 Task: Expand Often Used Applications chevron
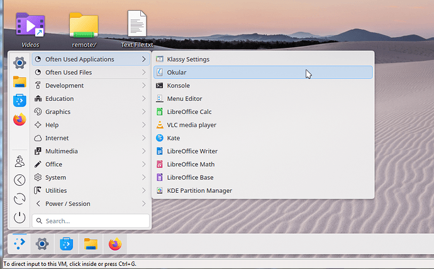pyautogui.click(x=143, y=59)
